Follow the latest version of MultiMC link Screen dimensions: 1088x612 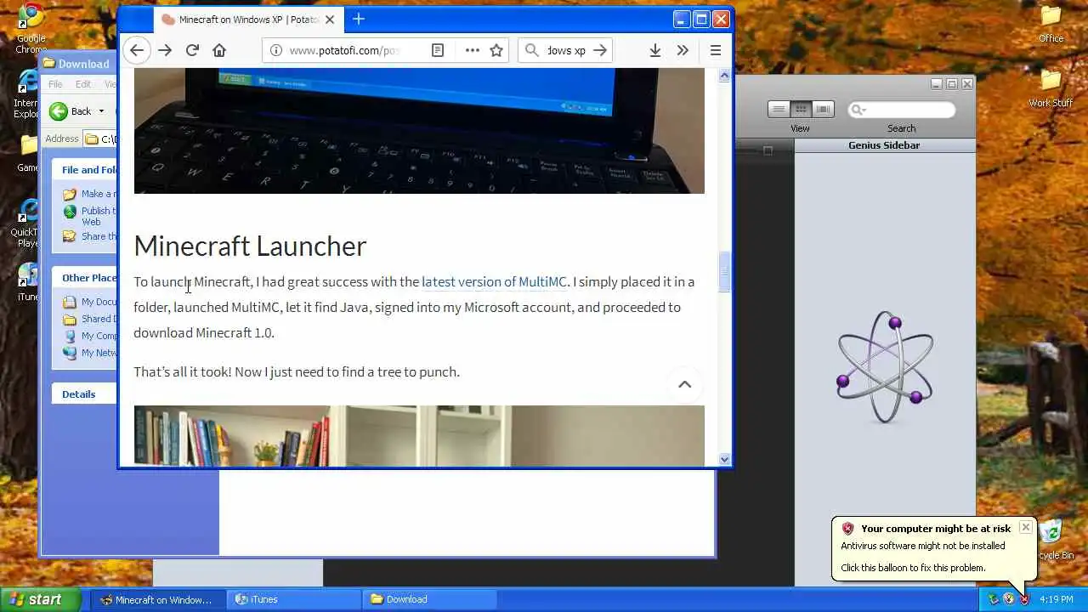point(494,282)
